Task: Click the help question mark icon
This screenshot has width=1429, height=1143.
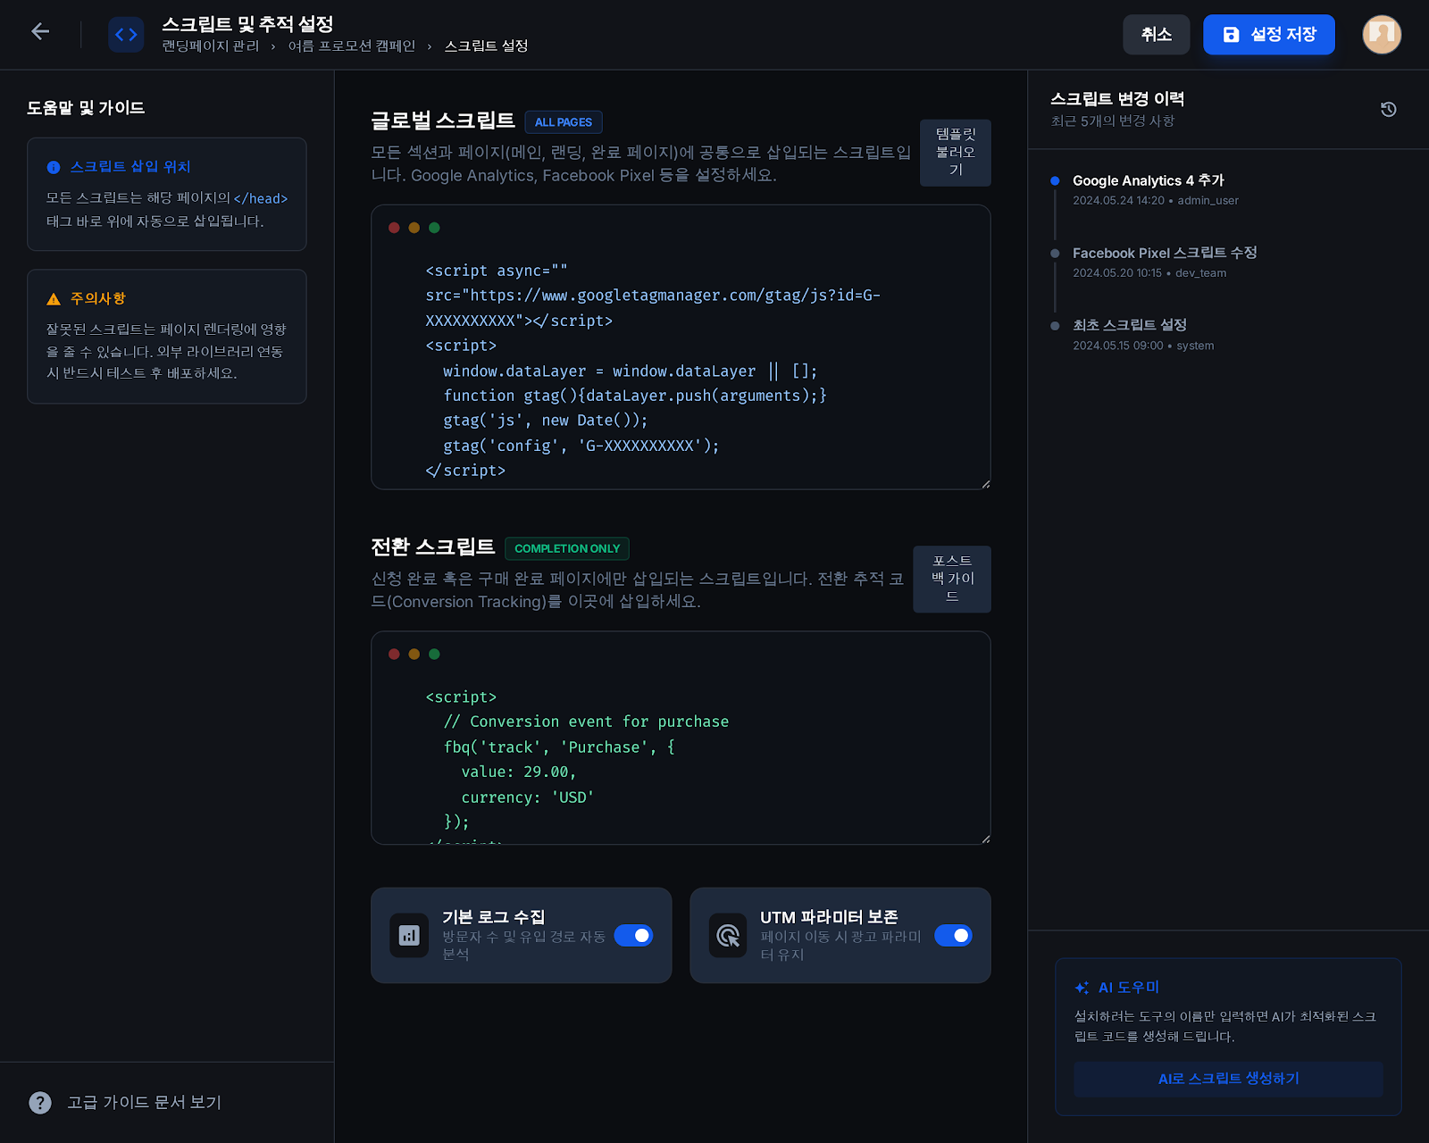Action: pyautogui.click(x=40, y=1103)
